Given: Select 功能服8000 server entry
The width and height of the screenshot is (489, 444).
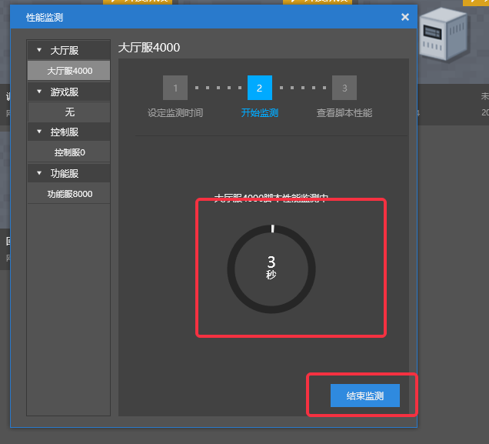Looking at the screenshot, I should (x=69, y=194).
